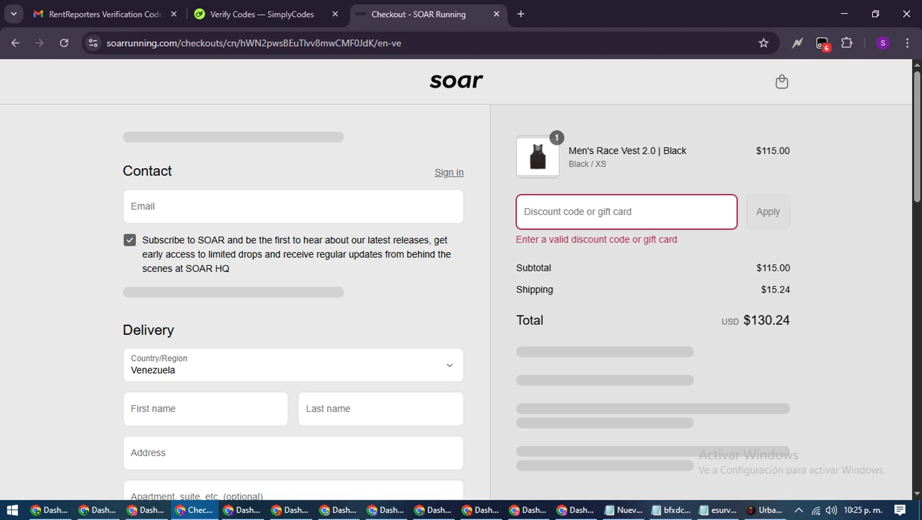Open the shopping bag cart icon
This screenshot has width=922, height=520.
click(x=781, y=82)
